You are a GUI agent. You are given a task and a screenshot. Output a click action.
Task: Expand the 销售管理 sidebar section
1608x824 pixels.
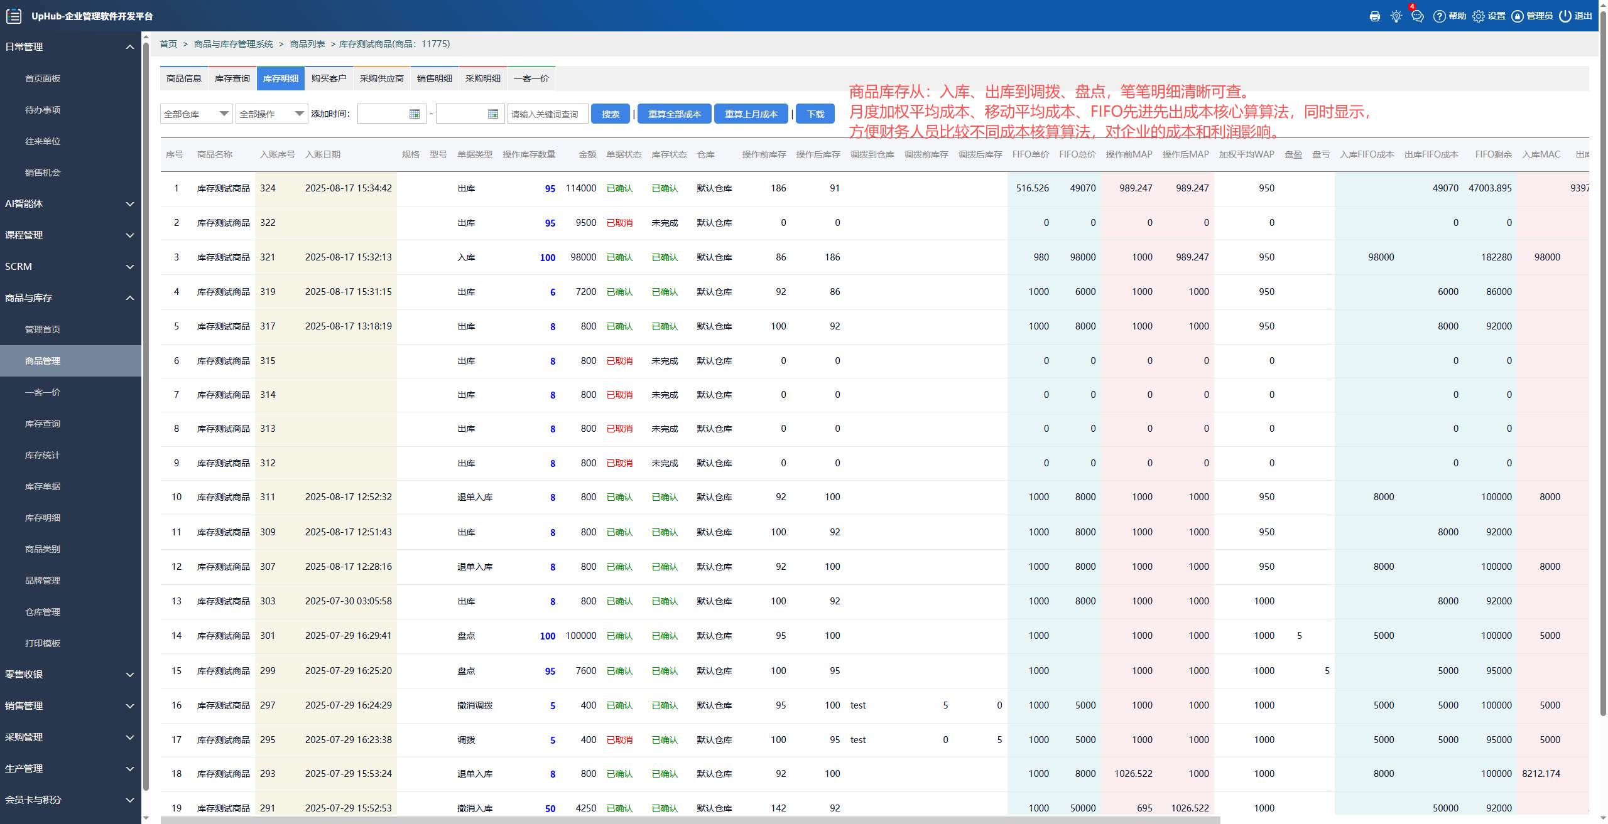[x=69, y=706]
